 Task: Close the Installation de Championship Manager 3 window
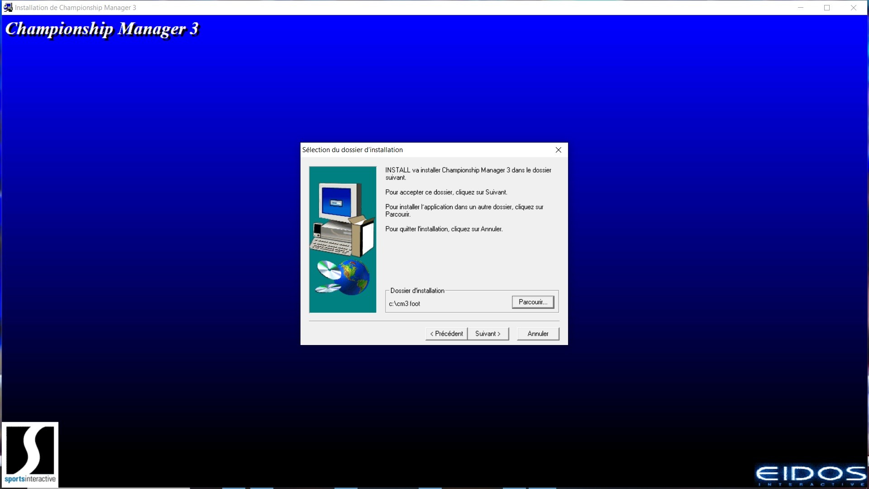[854, 8]
